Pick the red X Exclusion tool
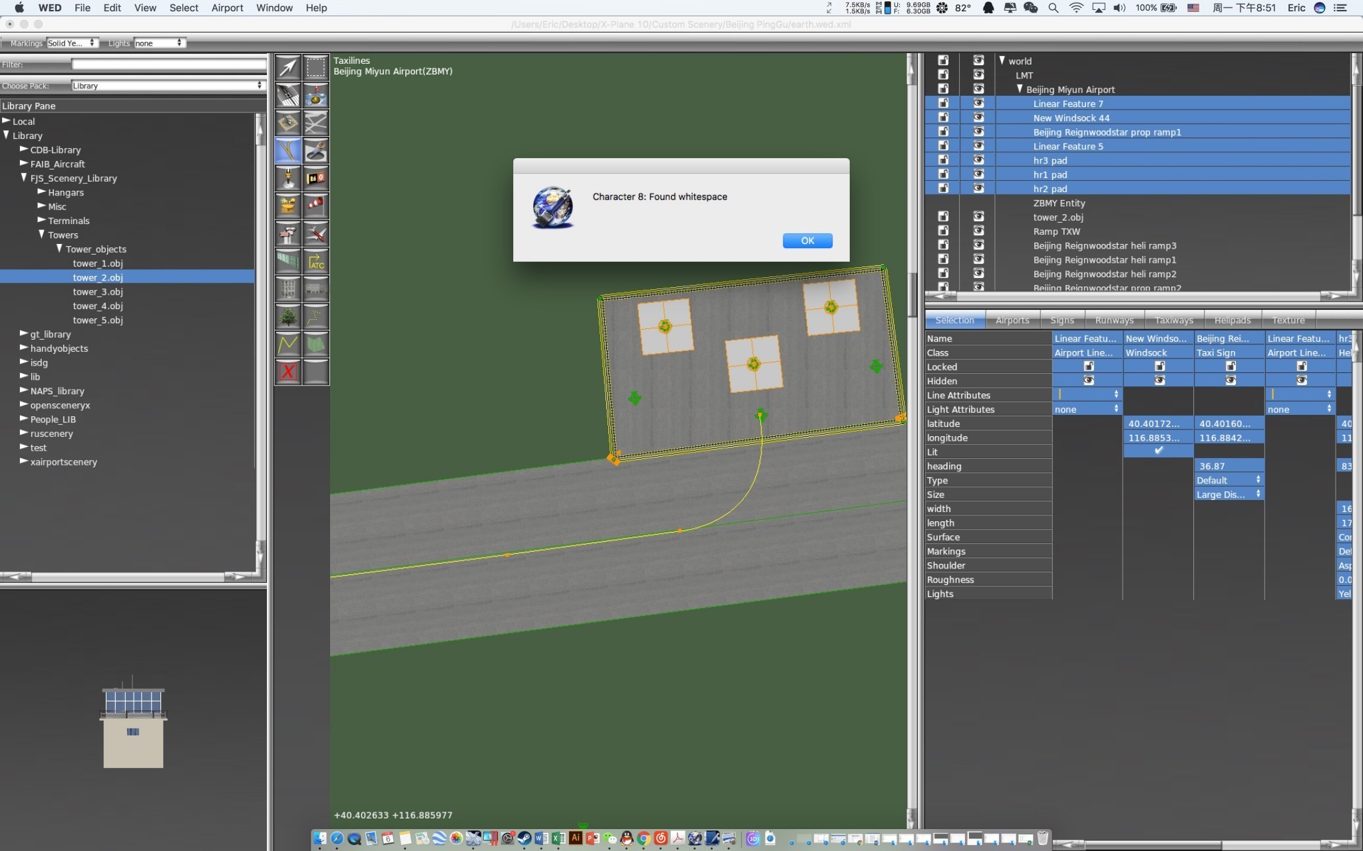This screenshot has height=851, width=1363. [288, 372]
